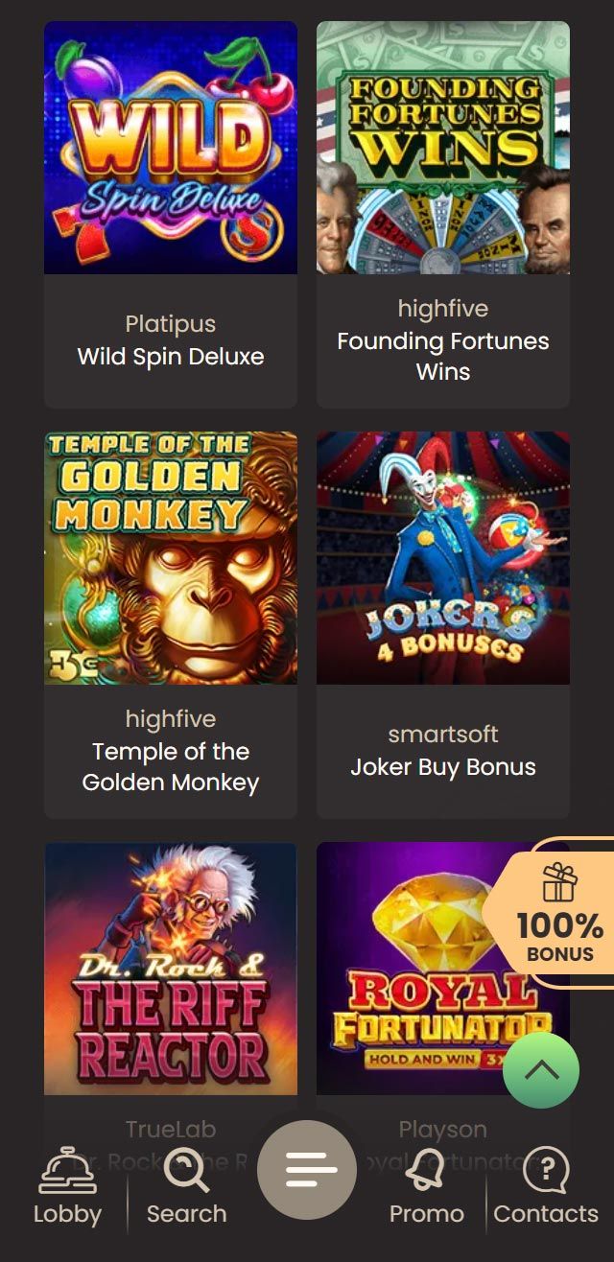Open the Joker 4 Bonuses thumbnail
This screenshot has width=614, height=1262.
point(443,558)
